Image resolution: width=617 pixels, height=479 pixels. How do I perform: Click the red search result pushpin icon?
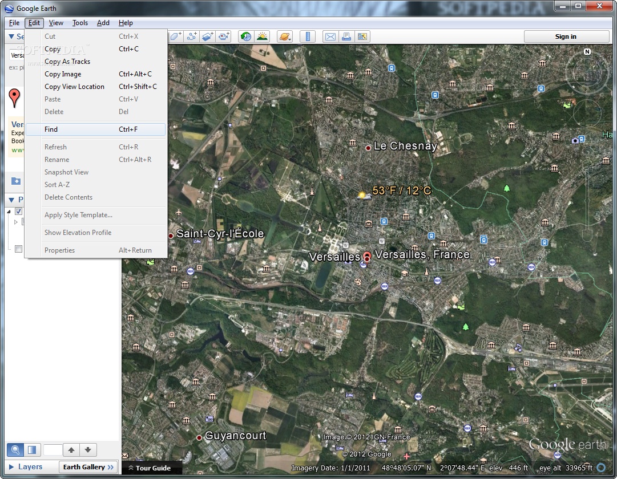tap(15, 98)
